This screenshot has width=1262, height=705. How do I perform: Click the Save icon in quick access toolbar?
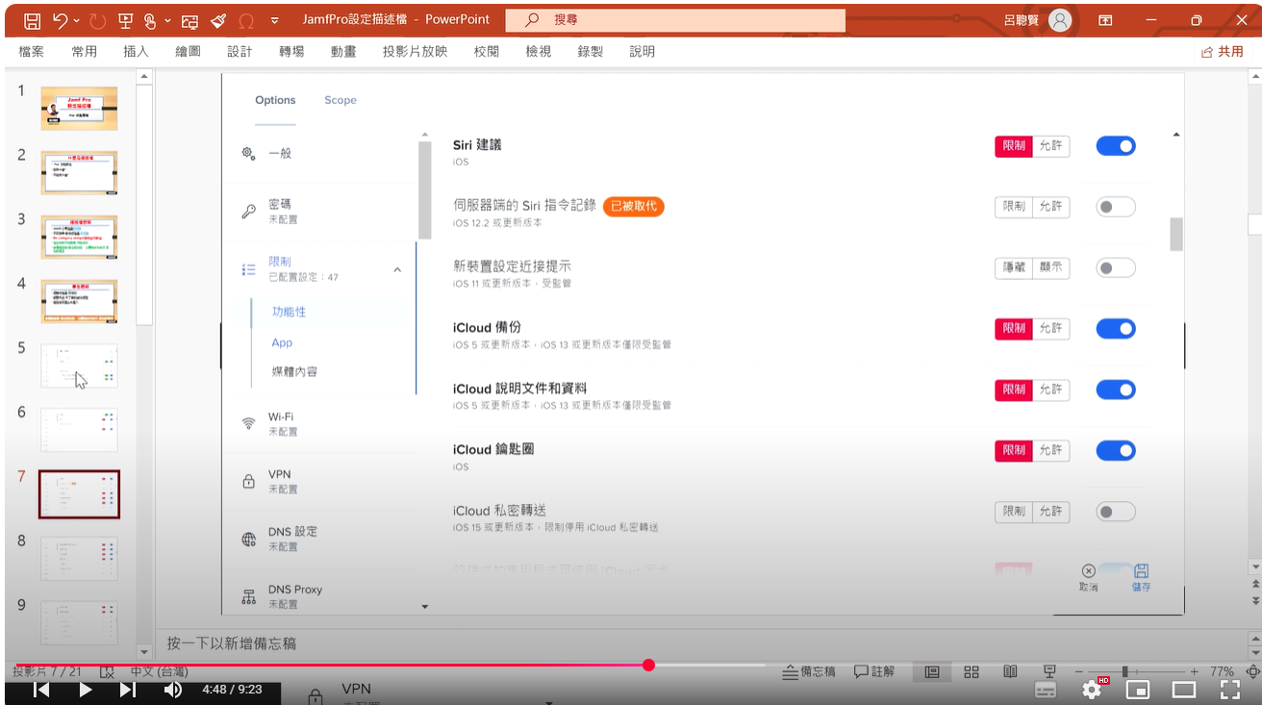tap(32, 20)
